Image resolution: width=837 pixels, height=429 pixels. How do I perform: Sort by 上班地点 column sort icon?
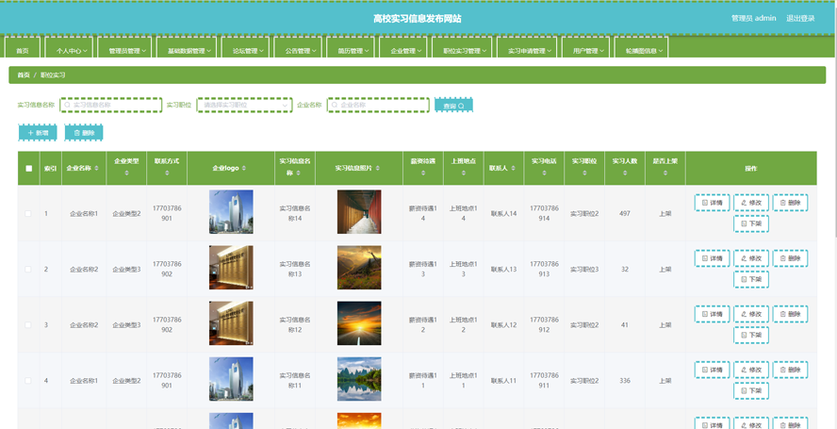point(464,173)
